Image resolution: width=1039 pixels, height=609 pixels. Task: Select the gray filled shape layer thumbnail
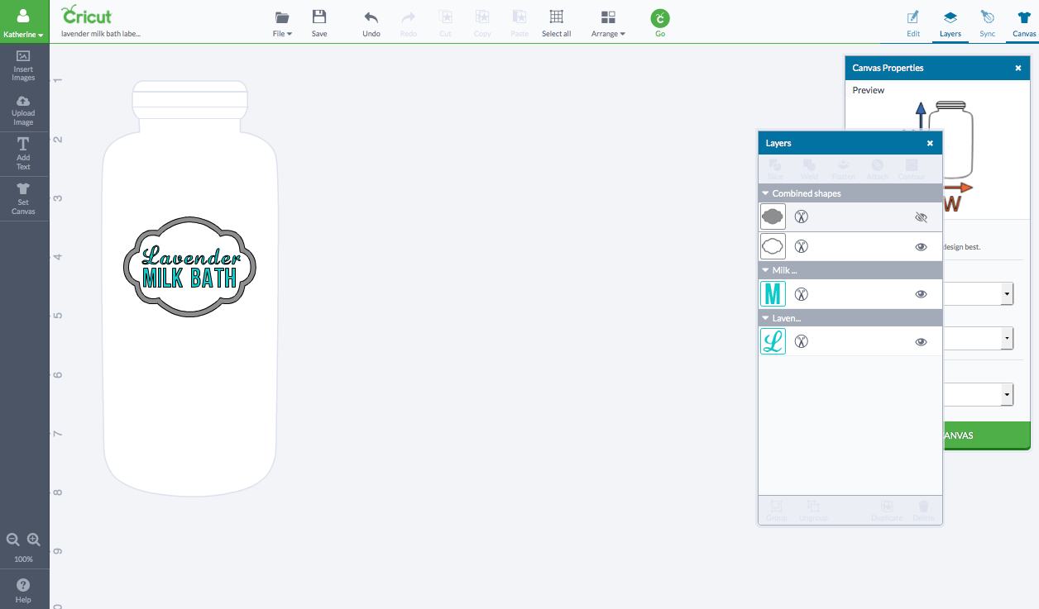pos(773,216)
